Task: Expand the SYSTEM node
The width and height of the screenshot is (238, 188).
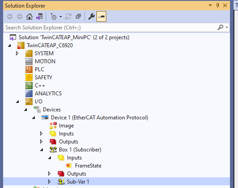Action: [x=17, y=53]
